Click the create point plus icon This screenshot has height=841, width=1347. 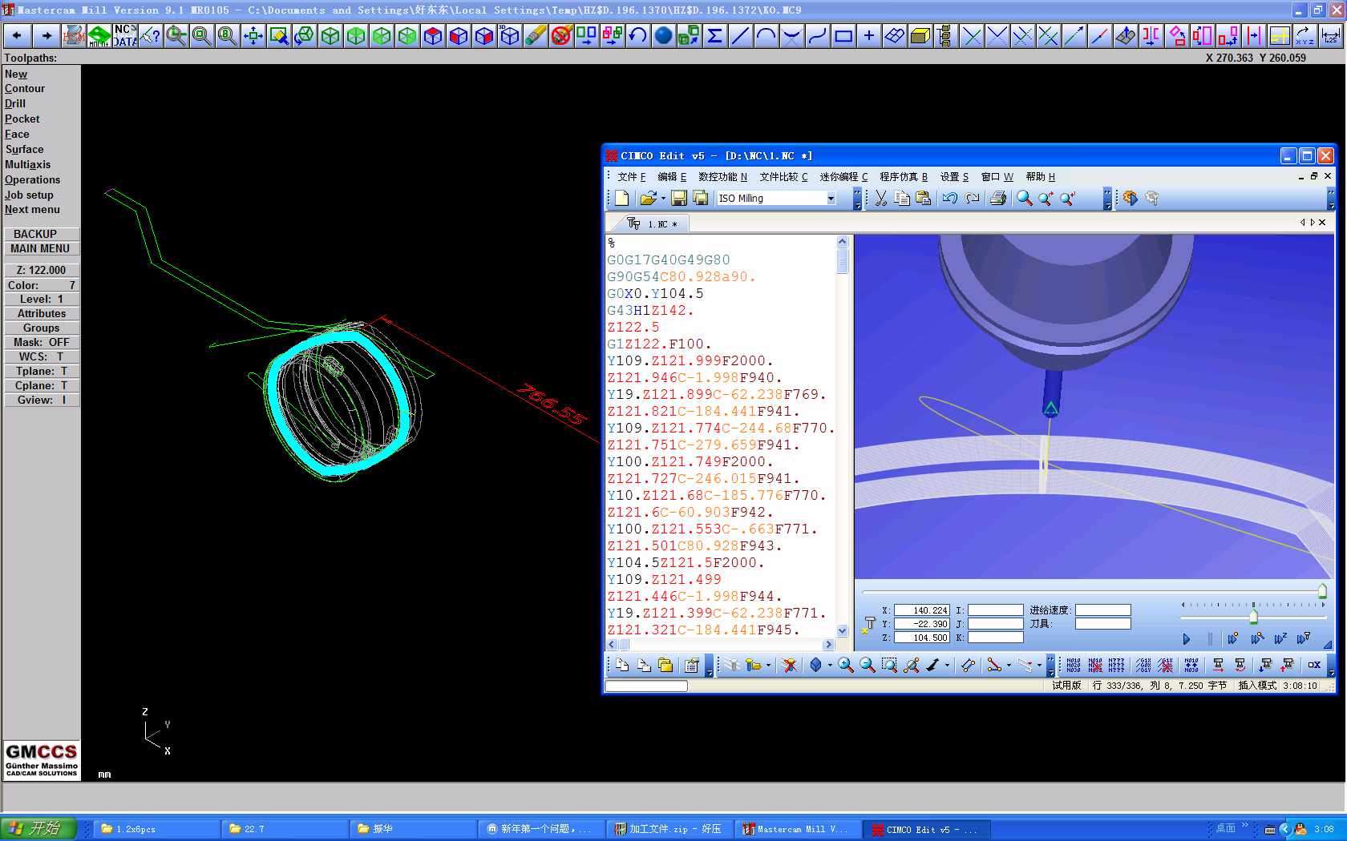[x=868, y=36]
